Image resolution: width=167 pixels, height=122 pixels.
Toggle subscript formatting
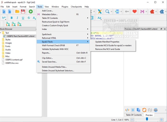(34, 18)
